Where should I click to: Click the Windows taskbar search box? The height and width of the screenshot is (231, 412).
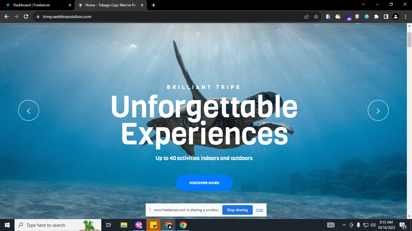[50, 225]
